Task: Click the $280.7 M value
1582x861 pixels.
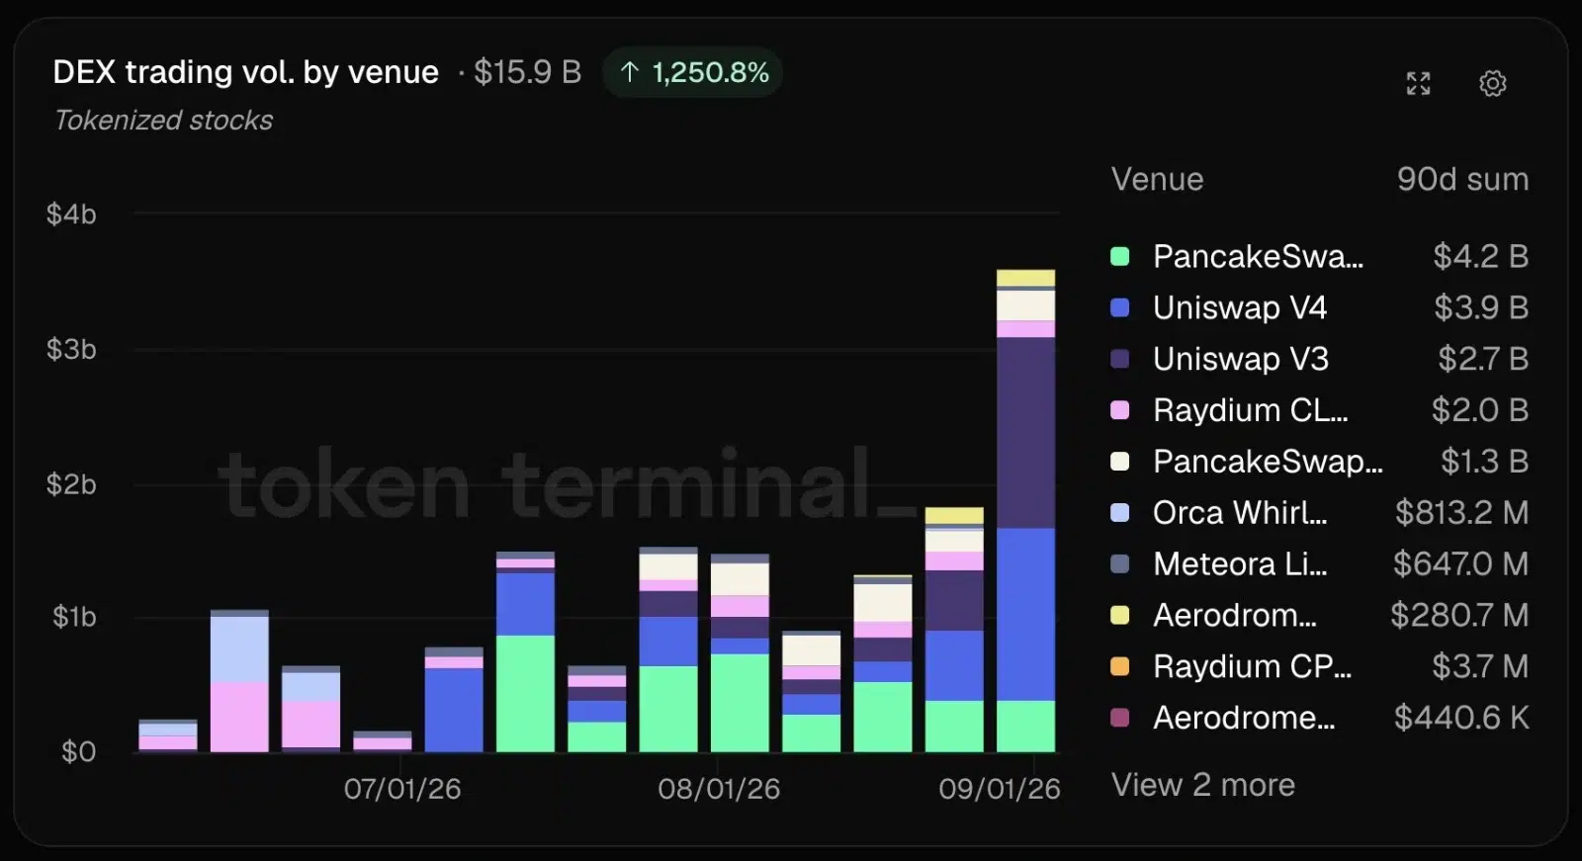Action: click(1459, 616)
